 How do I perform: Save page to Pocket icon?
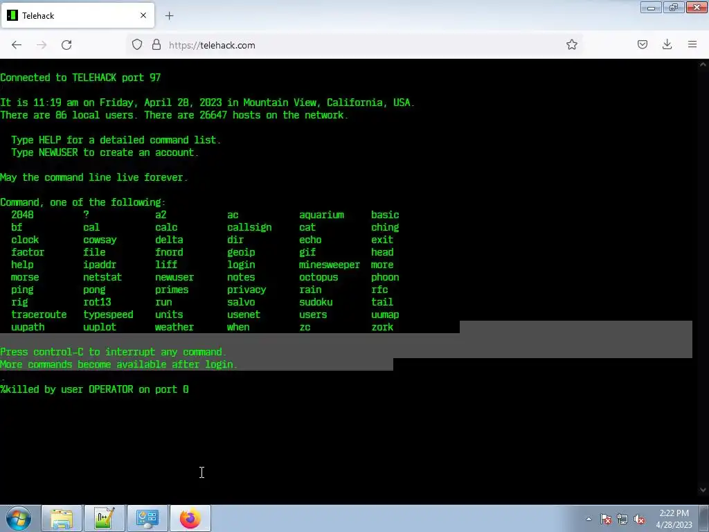[x=643, y=44]
